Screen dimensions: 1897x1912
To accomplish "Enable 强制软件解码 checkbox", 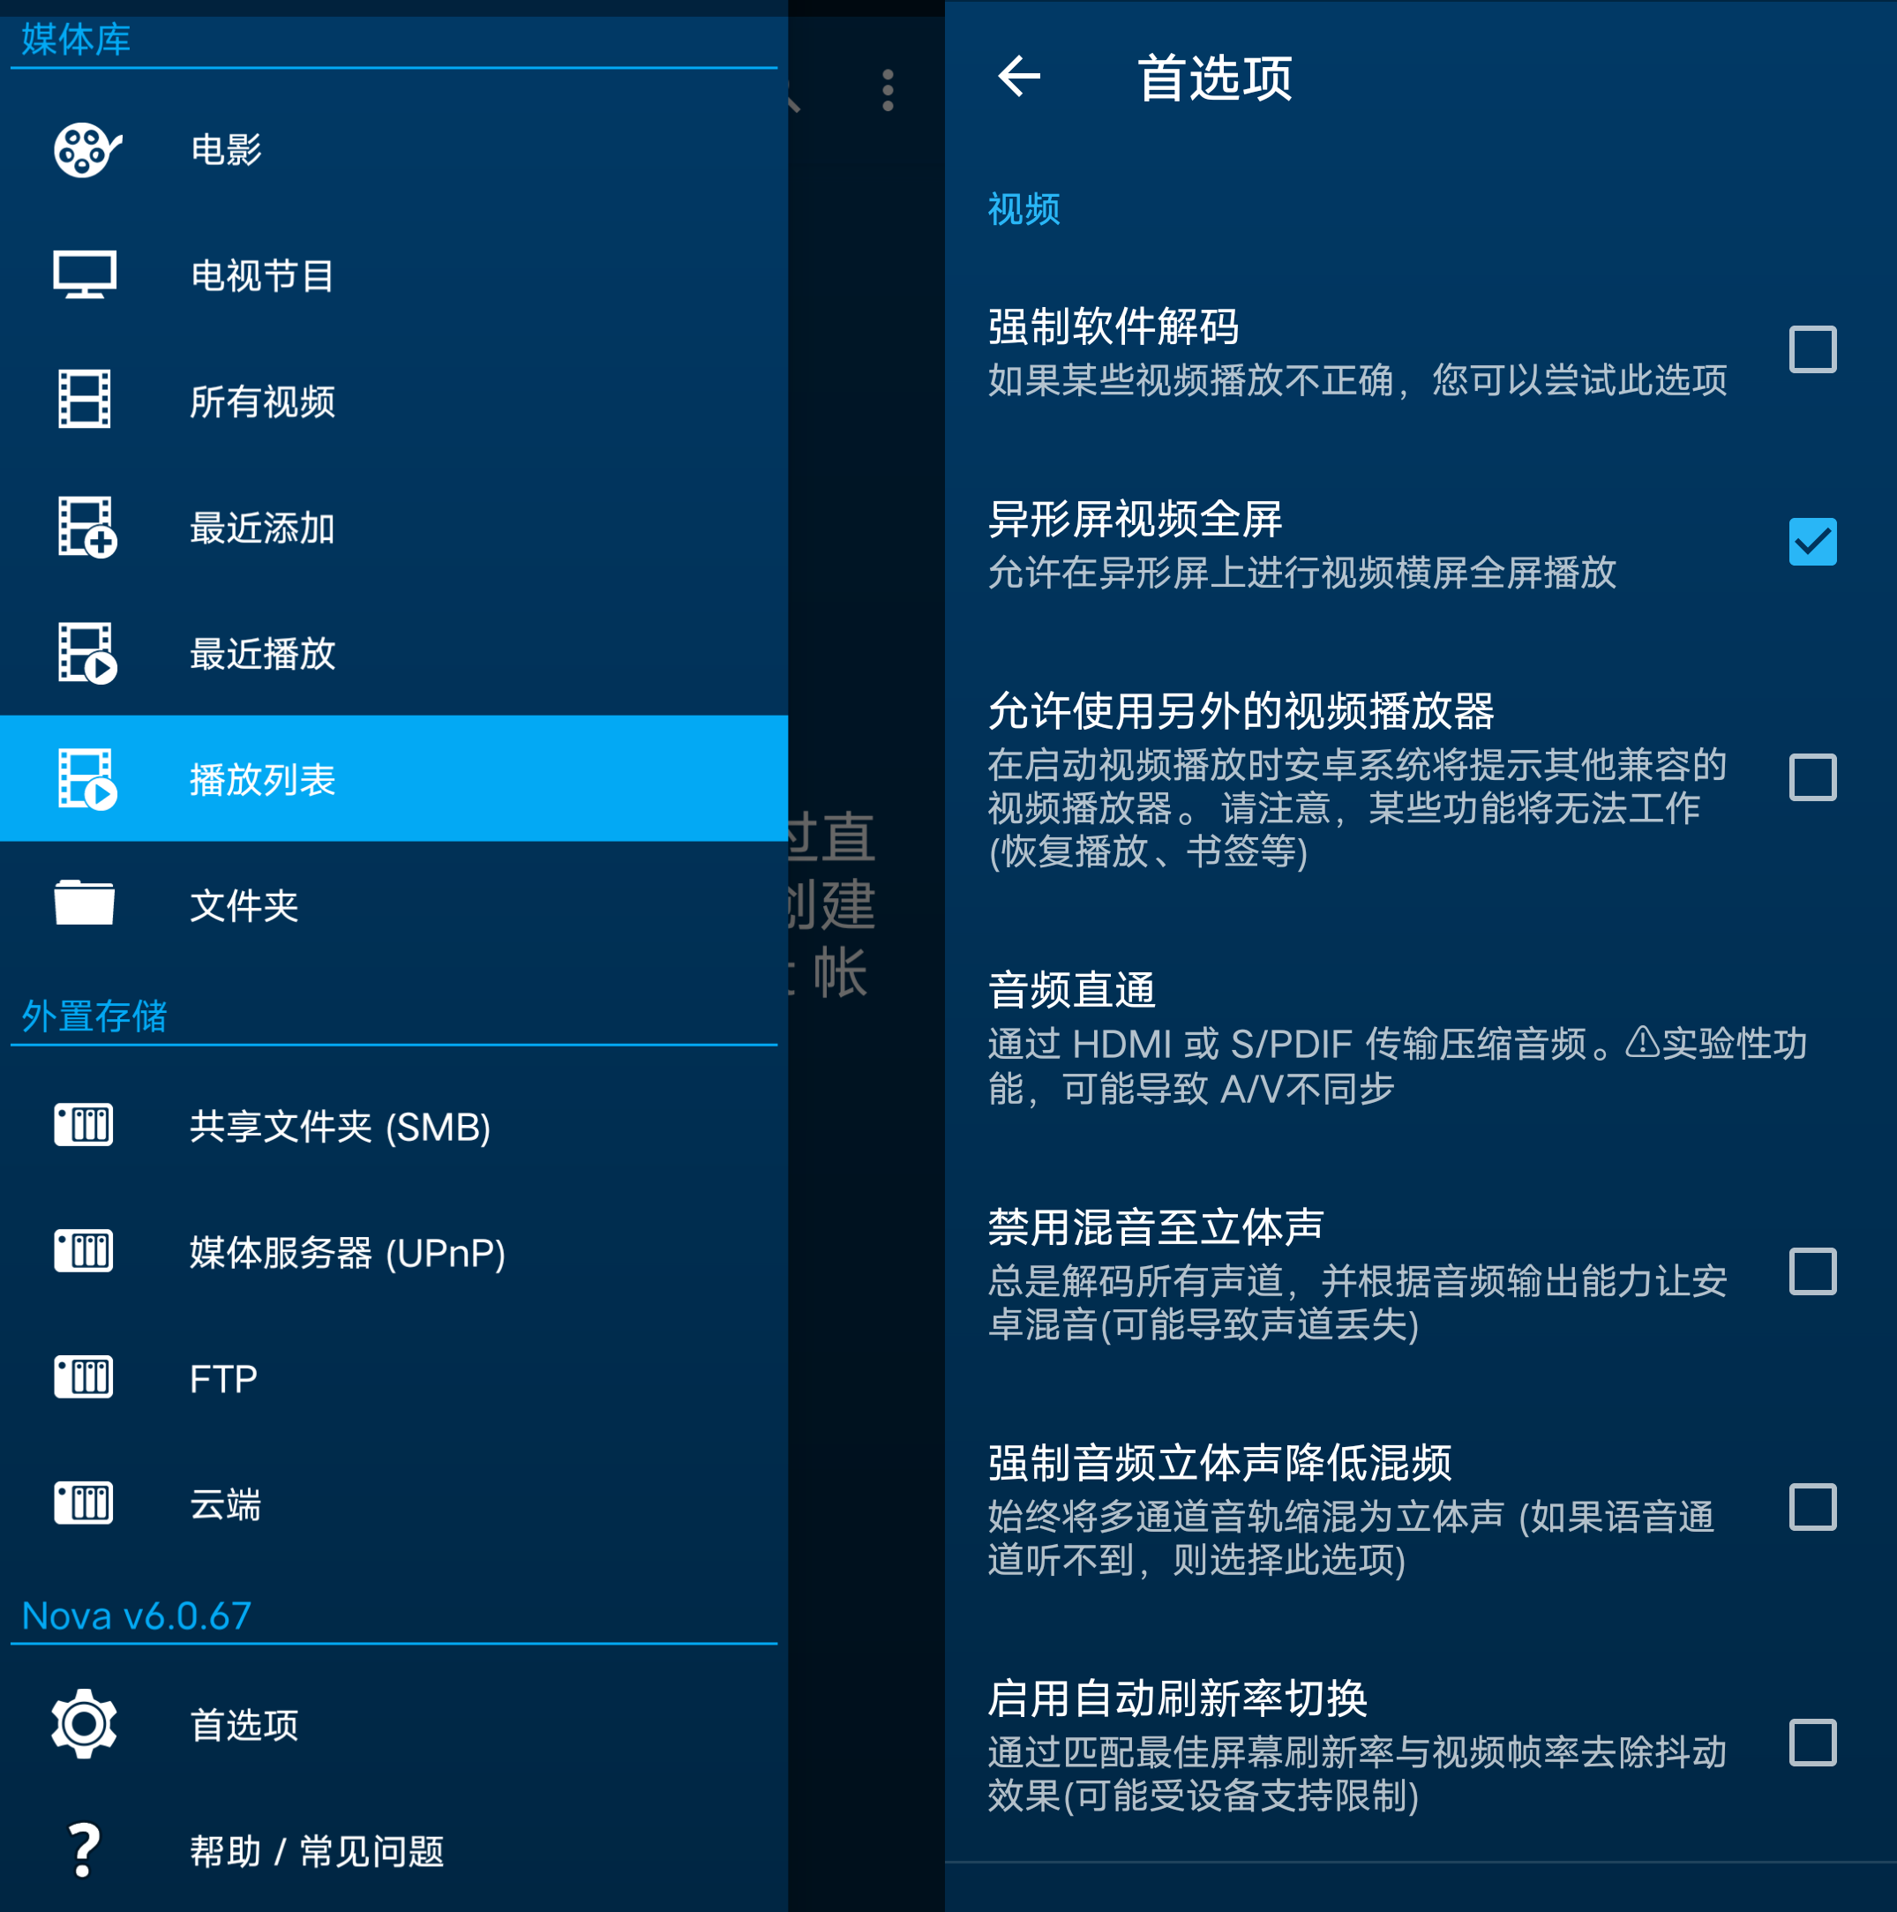I will 1812,349.
